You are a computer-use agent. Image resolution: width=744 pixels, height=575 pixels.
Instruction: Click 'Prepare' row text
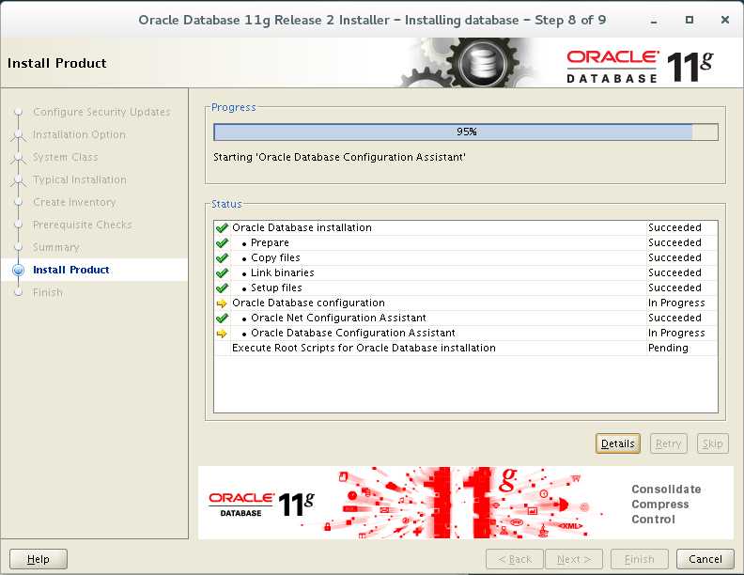[270, 243]
